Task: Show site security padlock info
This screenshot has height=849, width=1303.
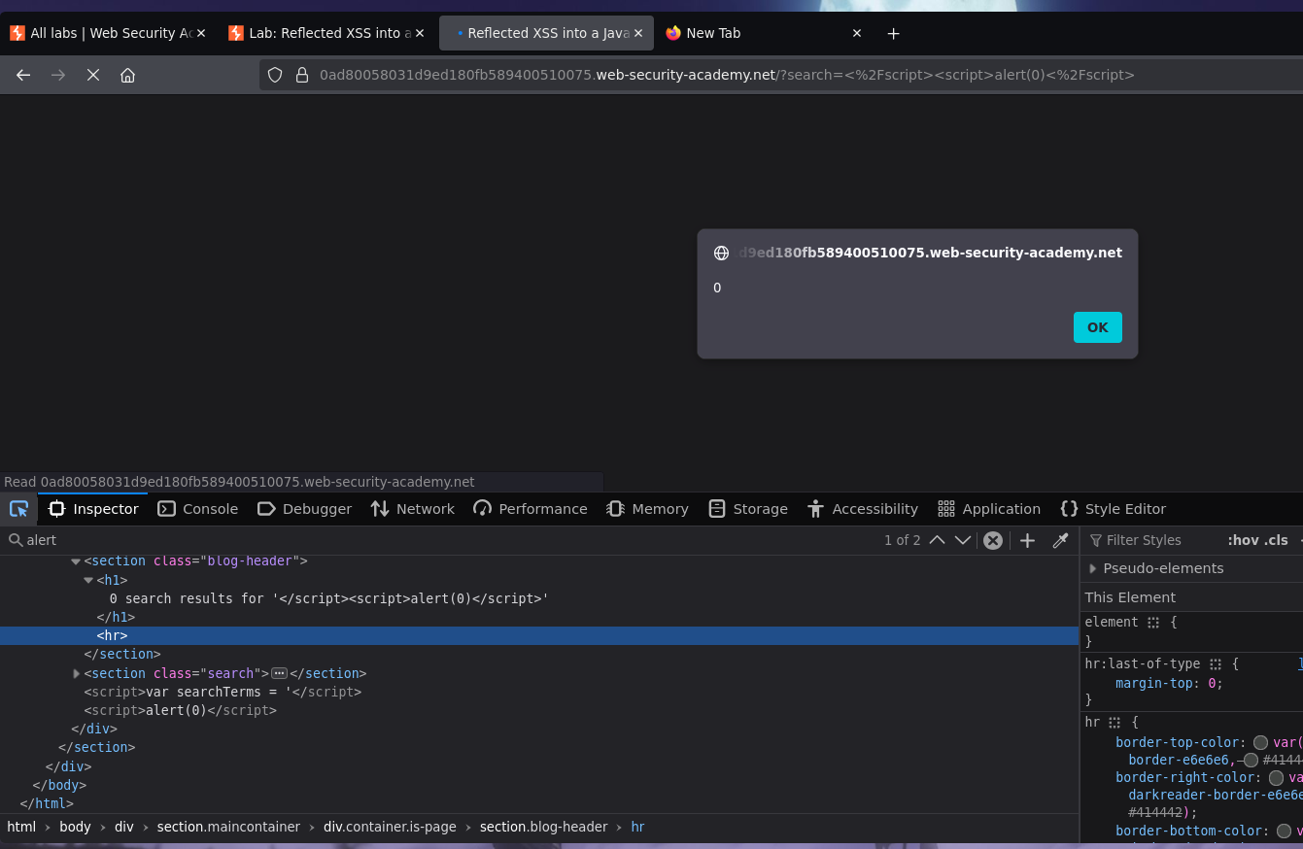Action: point(301,75)
